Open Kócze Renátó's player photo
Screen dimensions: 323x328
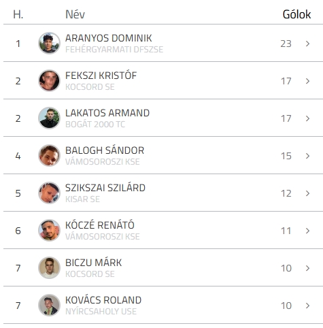(x=49, y=230)
